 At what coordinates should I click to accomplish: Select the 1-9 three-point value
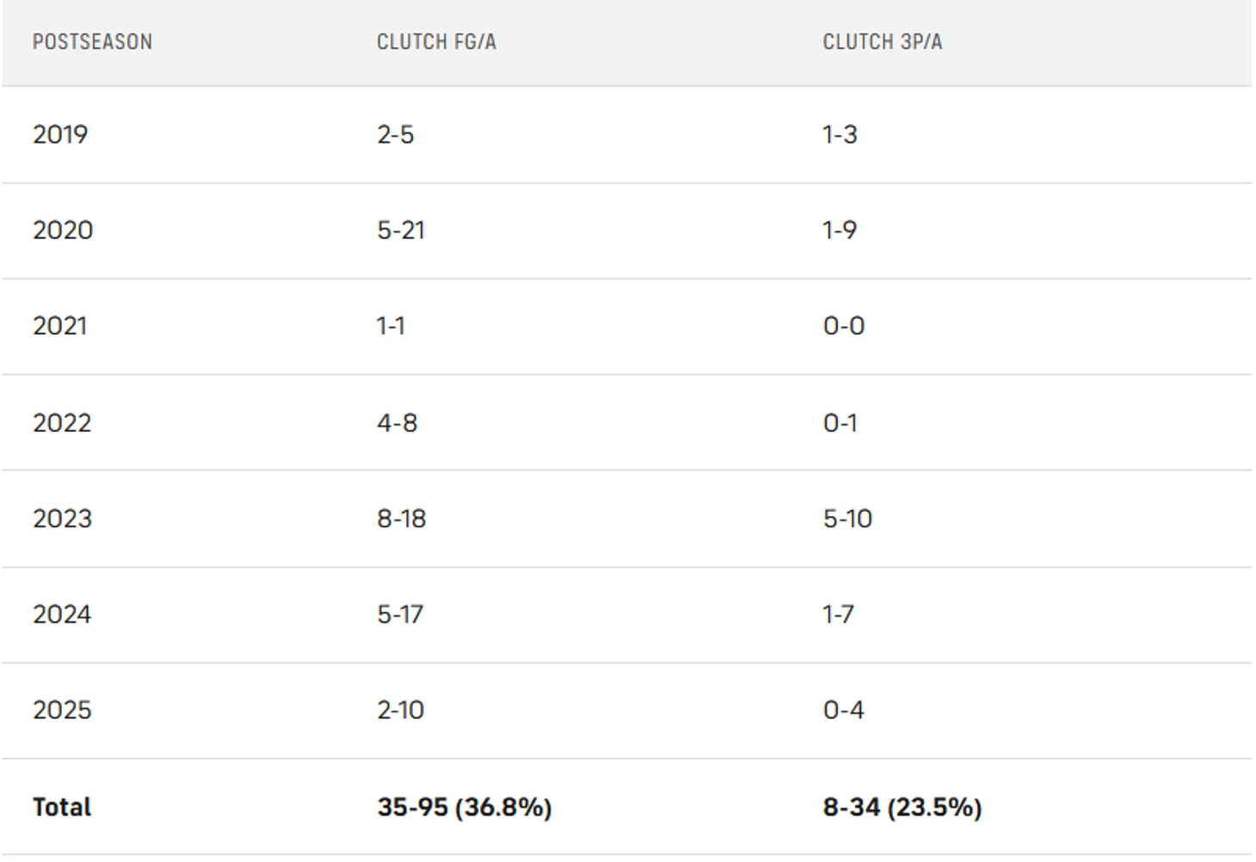point(840,231)
